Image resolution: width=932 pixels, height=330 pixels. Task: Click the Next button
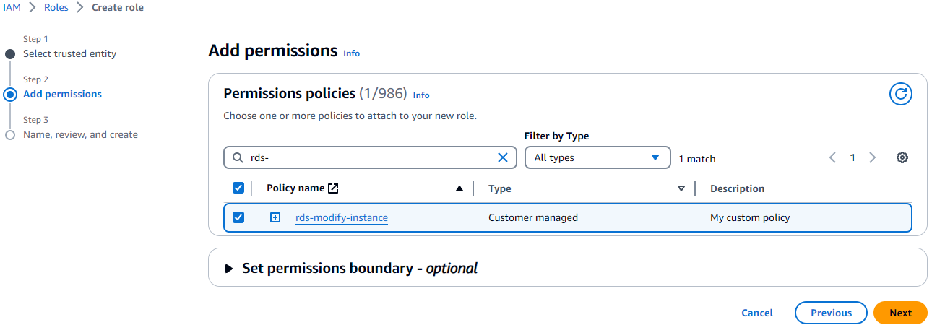900,313
